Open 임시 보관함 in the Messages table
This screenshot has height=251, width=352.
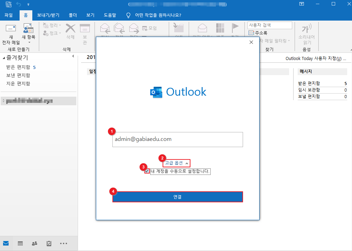tap(309, 90)
